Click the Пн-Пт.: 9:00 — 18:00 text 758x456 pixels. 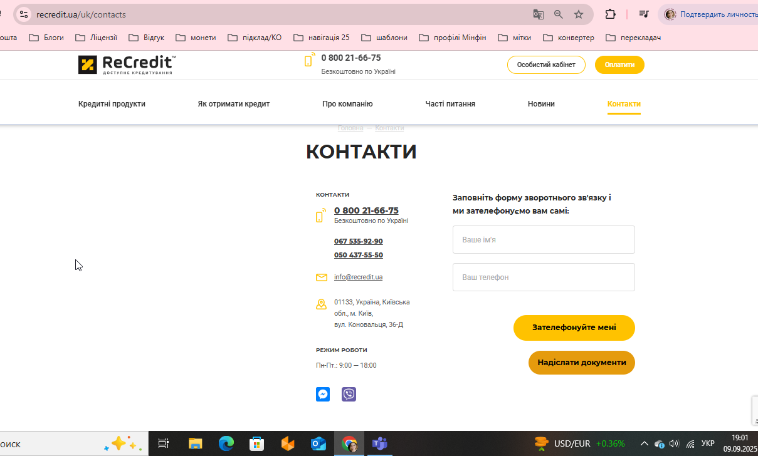point(346,365)
